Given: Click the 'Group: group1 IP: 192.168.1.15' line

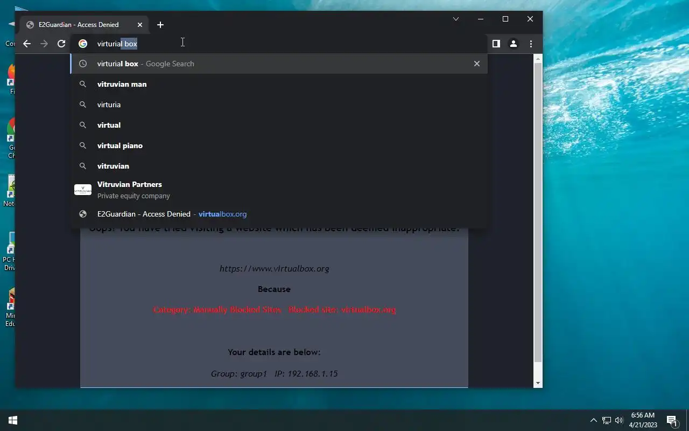Looking at the screenshot, I should [274, 373].
